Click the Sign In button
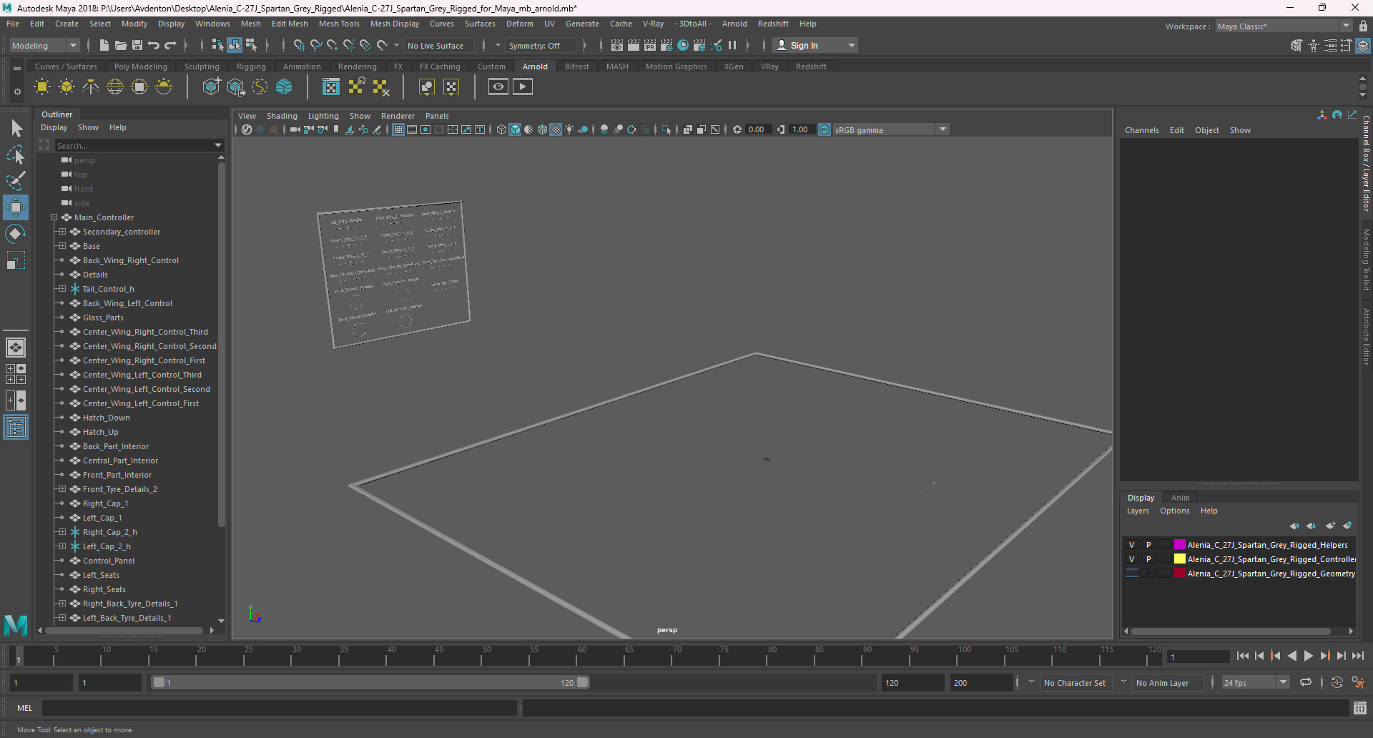This screenshot has width=1373, height=738. tap(815, 46)
